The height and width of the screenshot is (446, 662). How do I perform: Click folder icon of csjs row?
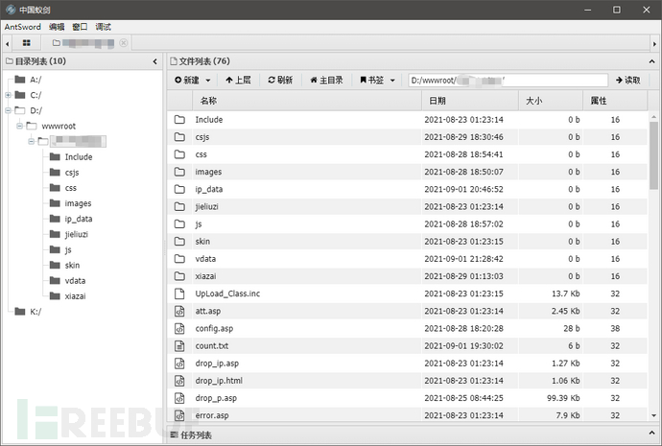tap(179, 137)
